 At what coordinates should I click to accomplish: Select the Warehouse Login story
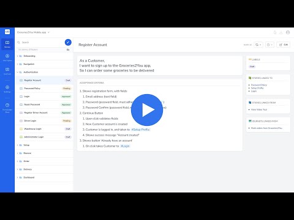pos(44,129)
